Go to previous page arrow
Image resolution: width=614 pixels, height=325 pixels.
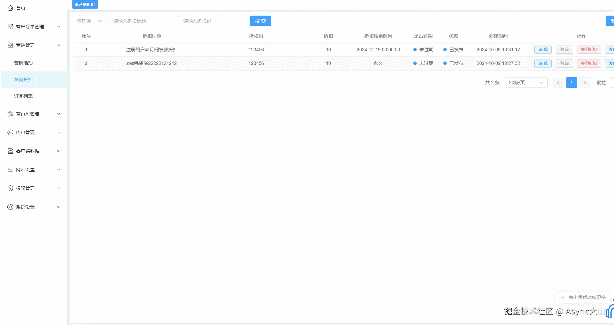tap(558, 82)
